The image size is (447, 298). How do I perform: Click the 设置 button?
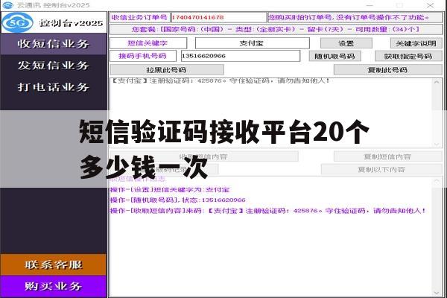346,43
